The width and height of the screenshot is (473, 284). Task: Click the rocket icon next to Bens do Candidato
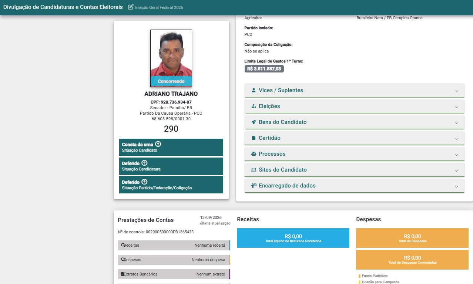pos(254,122)
